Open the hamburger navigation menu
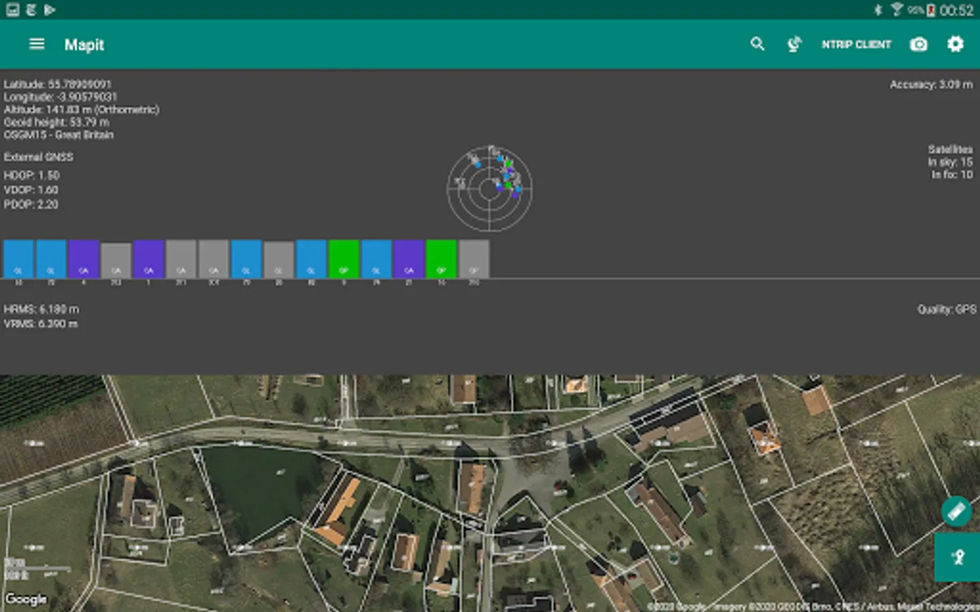 (x=37, y=44)
